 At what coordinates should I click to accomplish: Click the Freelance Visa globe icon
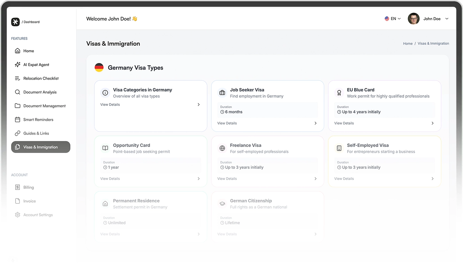pos(222,148)
